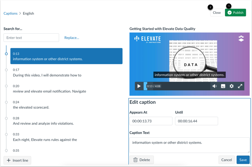Edit the Appears At time field
Screen dimensions: 252x167
point(151,121)
